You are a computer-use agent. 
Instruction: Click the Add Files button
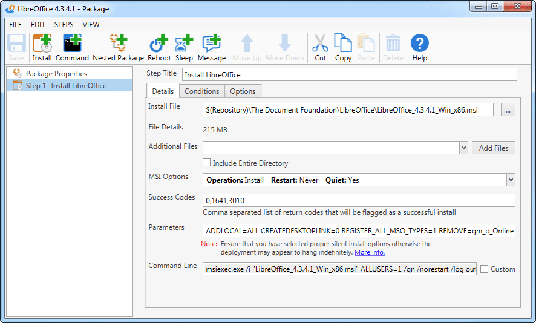[x=493, y=148]
